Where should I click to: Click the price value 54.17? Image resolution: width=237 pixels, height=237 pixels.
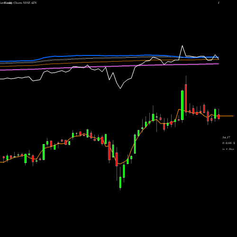[x=226, y=137]
